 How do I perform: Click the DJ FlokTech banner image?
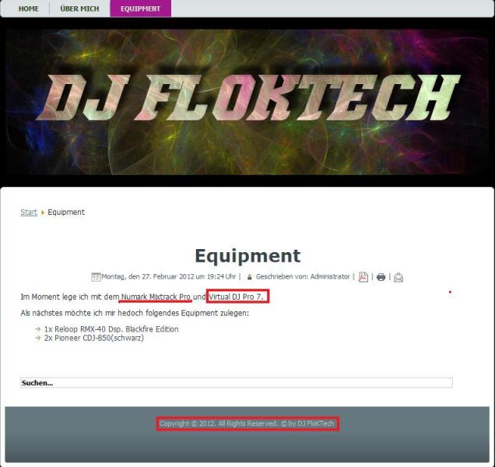tap(247, 102)
